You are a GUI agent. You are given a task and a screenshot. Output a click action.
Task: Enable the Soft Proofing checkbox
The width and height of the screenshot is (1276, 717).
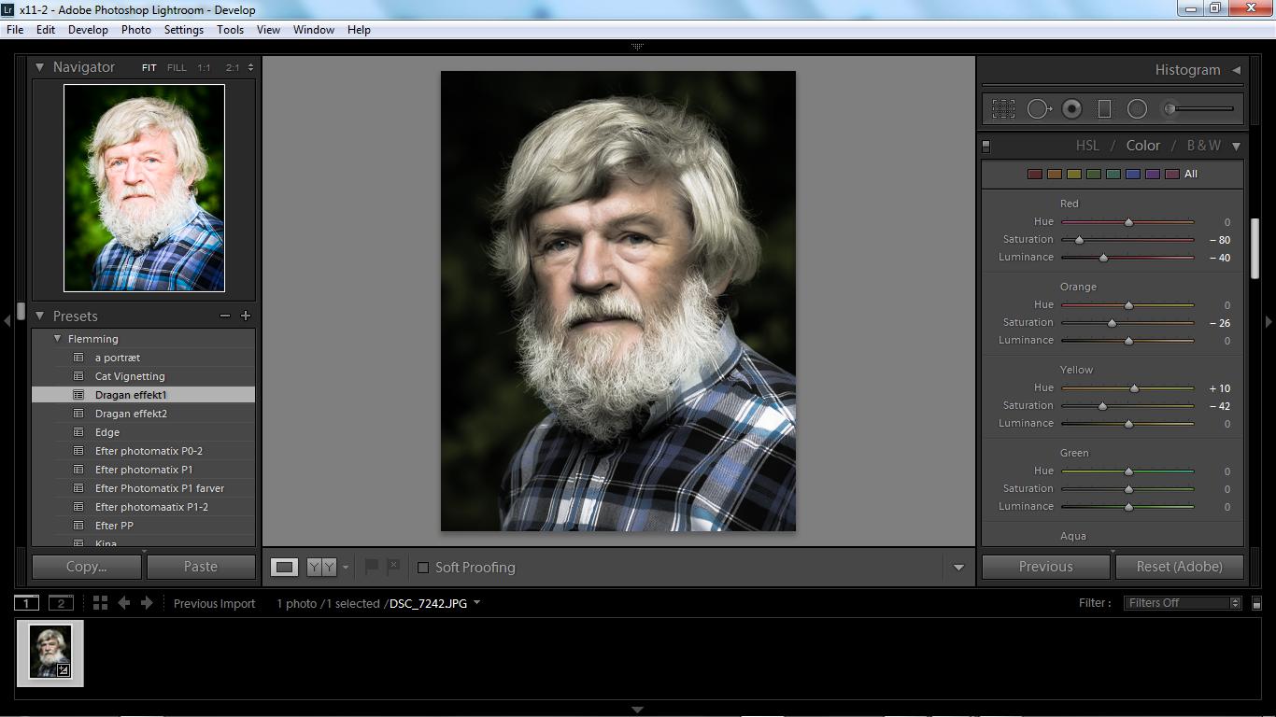pyautogui.click(x=423, y=568)
